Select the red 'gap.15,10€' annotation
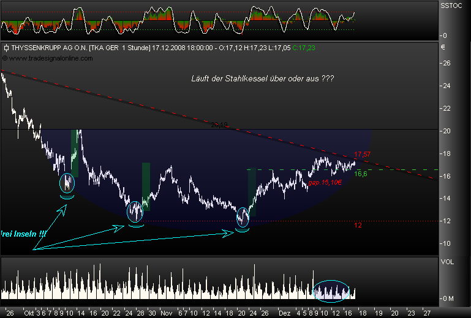 pyautogui.click(x=325, y=182)
